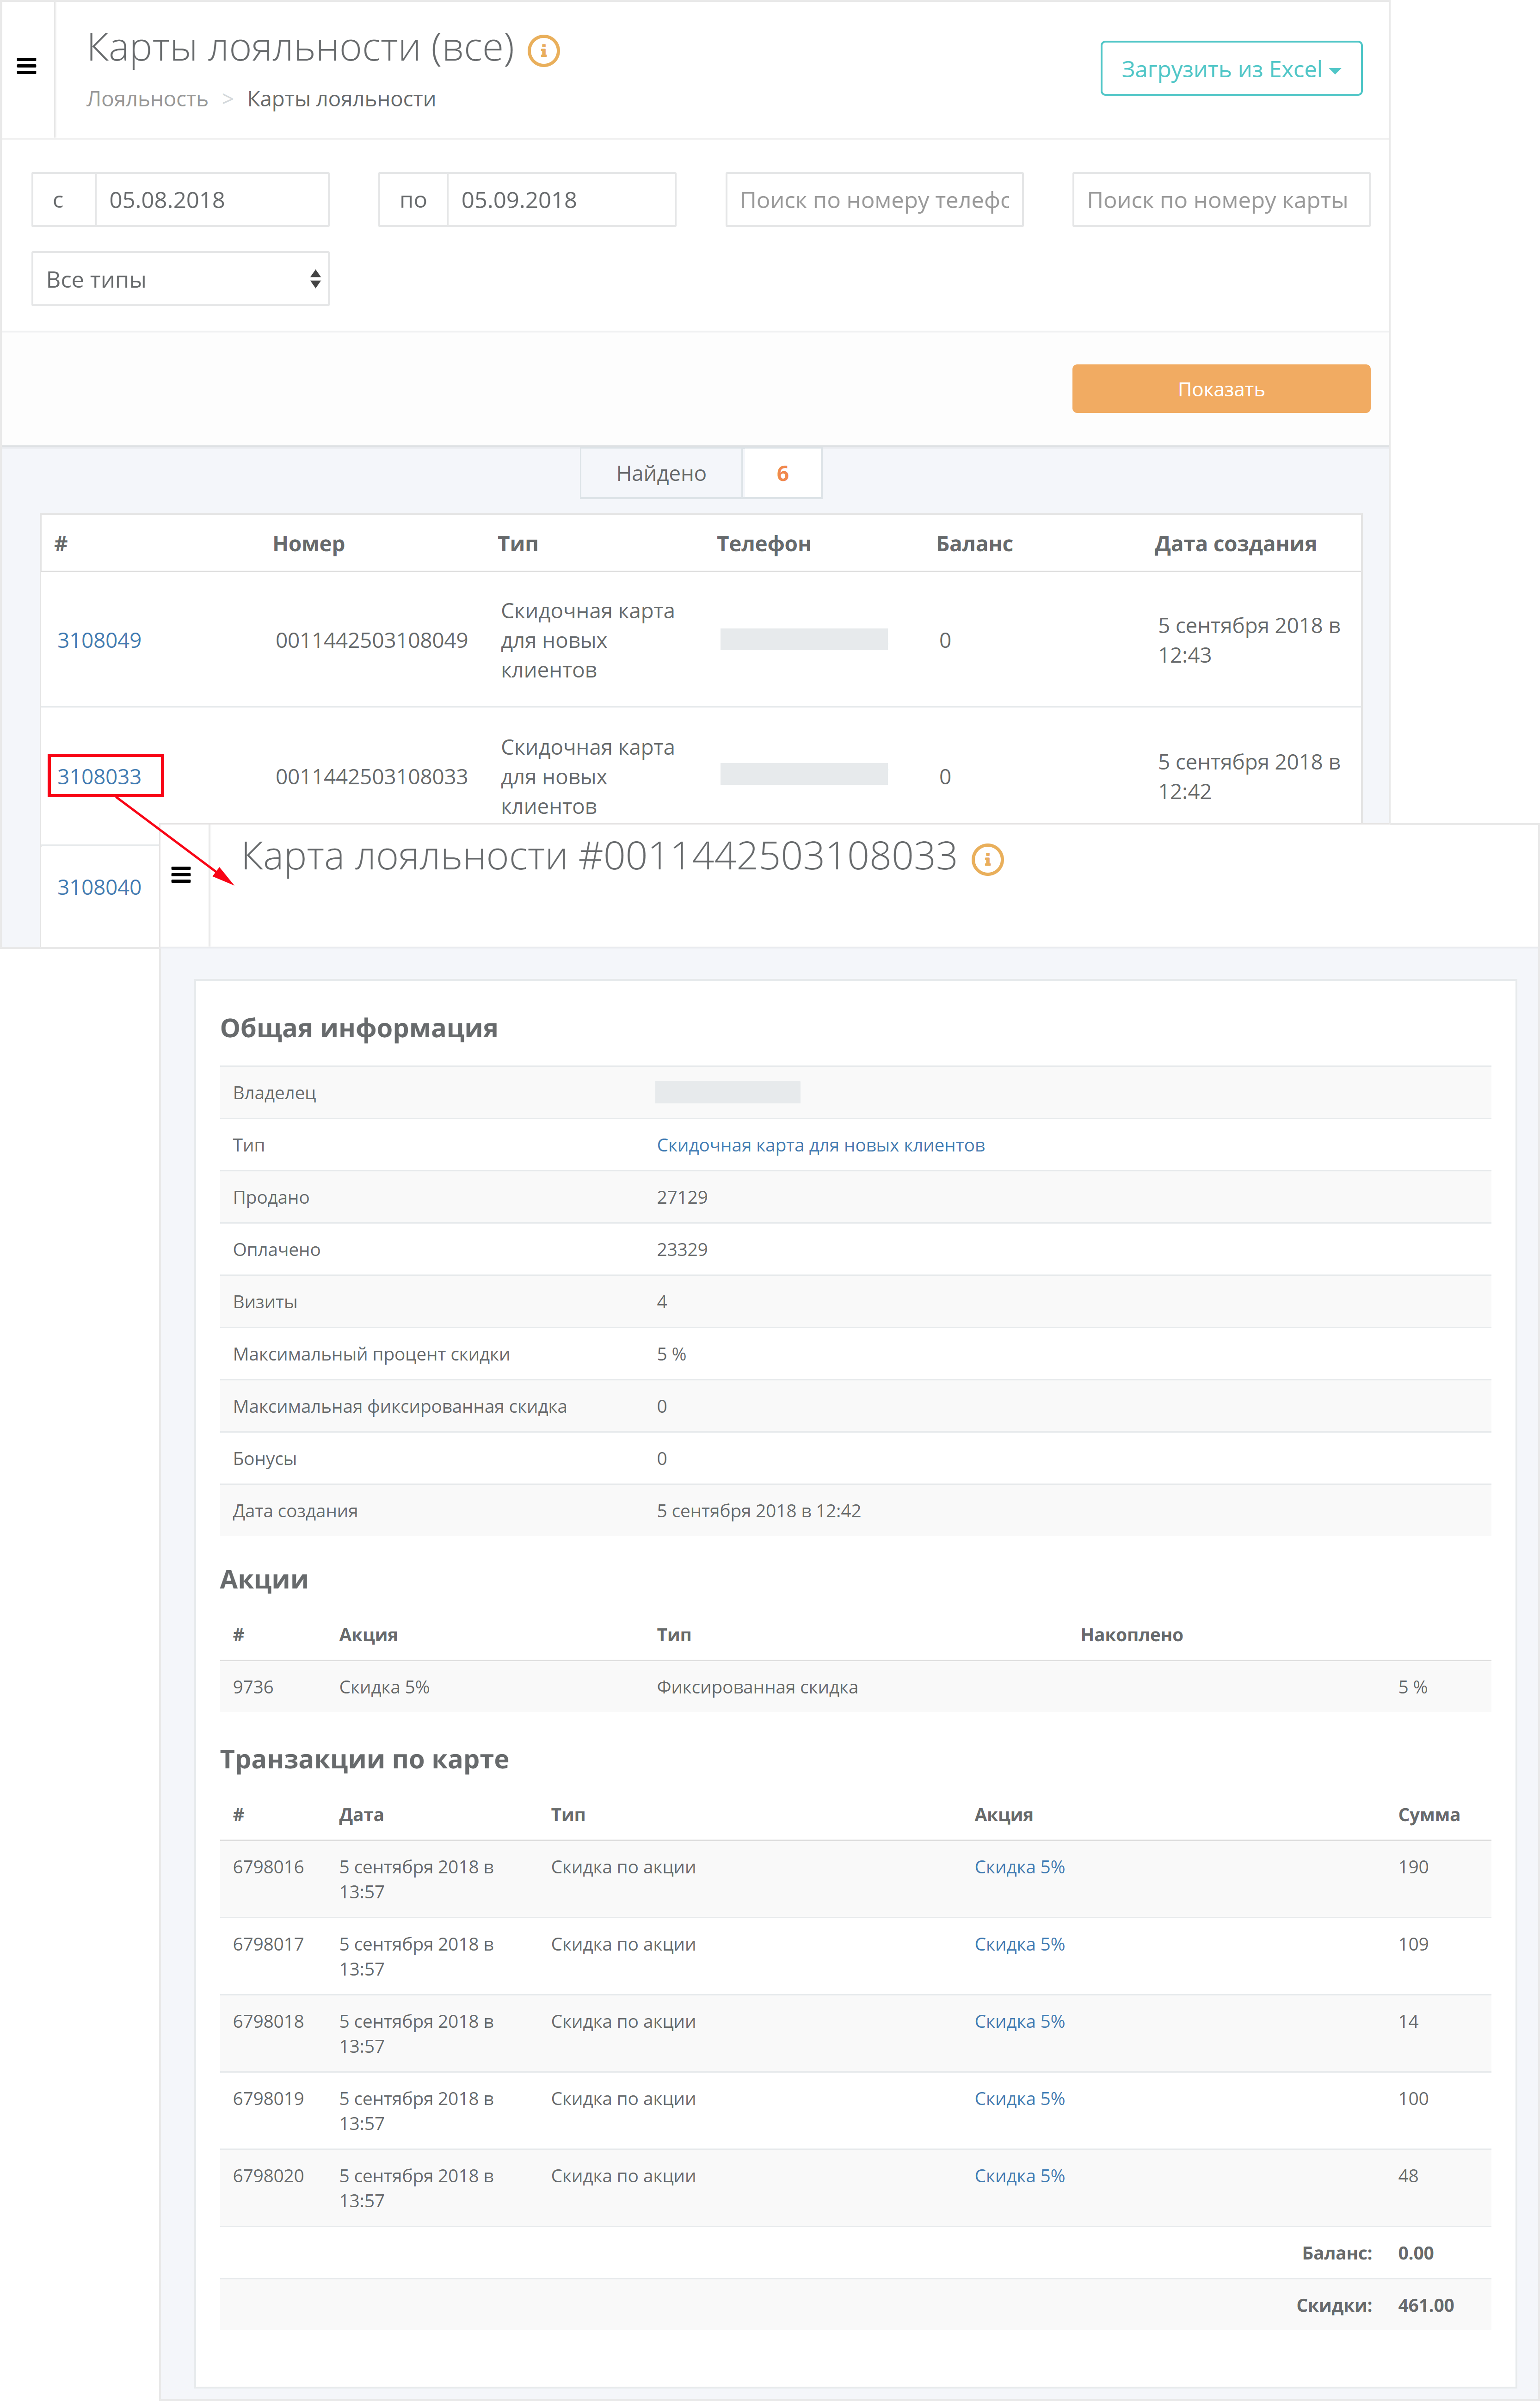Click transaction sum 190

pyautogui.click(x=1413, y=1867)
